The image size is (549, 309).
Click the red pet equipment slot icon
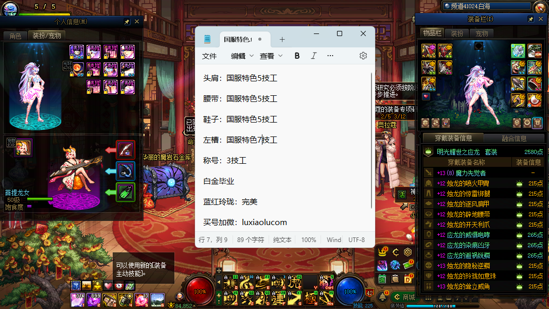click(126, 149)
